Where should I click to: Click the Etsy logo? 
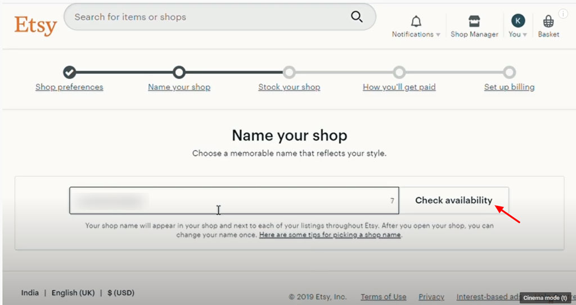(x=35, y=26)
